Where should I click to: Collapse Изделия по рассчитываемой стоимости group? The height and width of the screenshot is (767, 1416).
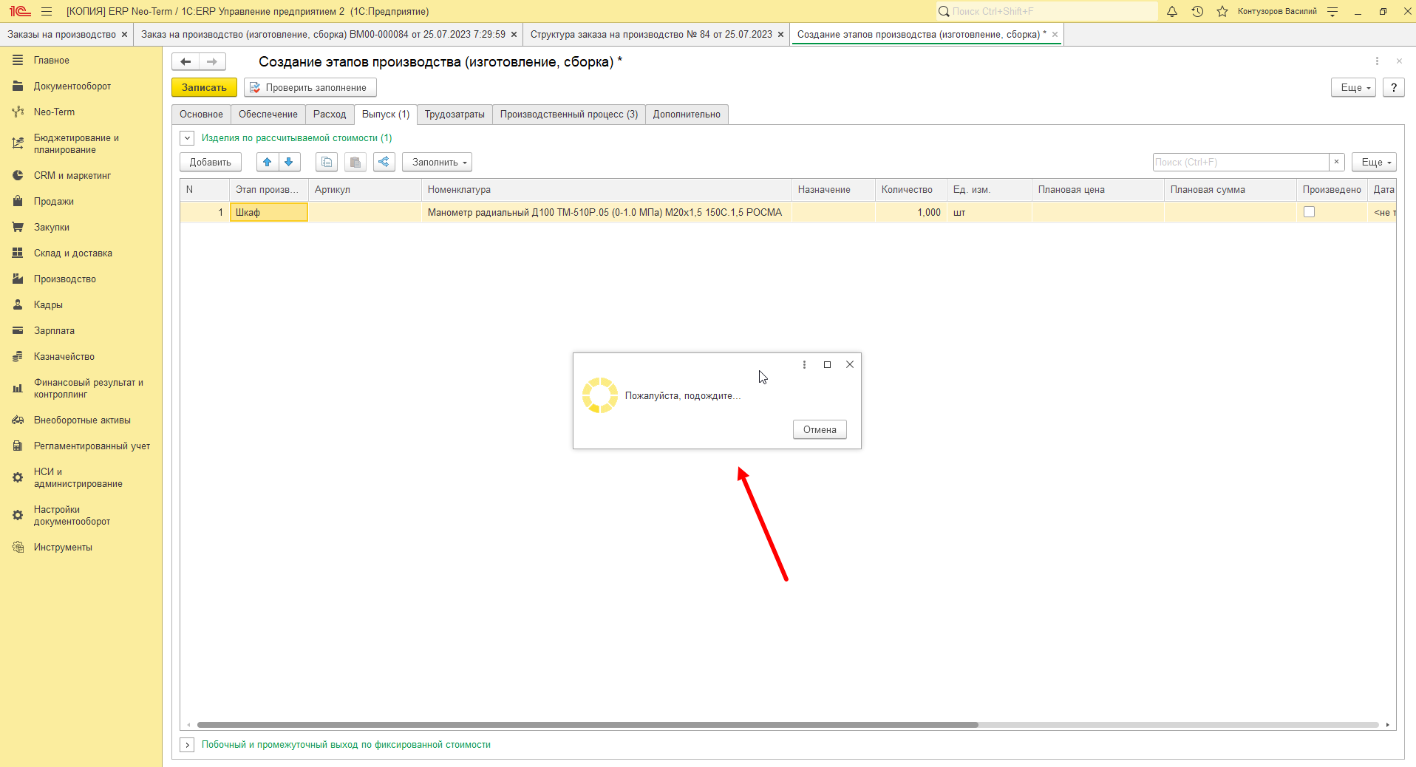[188, 138]
